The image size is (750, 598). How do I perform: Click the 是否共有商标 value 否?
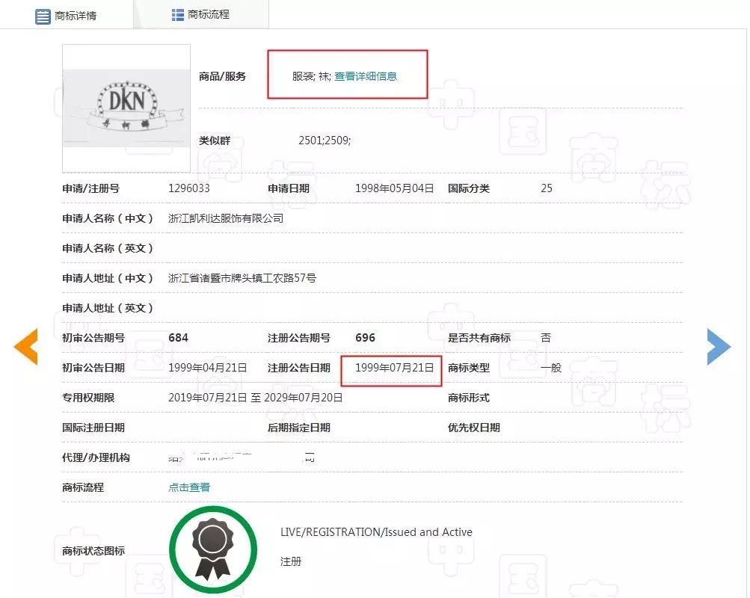click(x=546, y=337)
